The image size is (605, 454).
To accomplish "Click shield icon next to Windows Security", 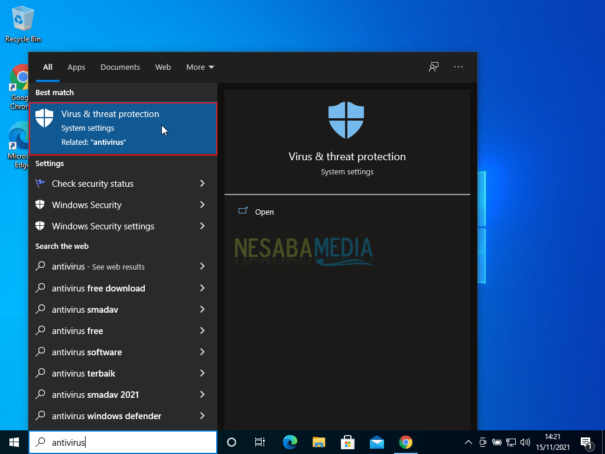I will pyautogui.click(x=40, y=205).
